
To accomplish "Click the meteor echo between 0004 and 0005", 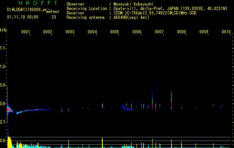I will pyautogui.click(x=102, y=106).
